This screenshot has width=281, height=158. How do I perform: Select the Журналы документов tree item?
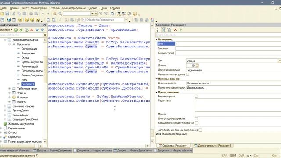pos(21,124)
